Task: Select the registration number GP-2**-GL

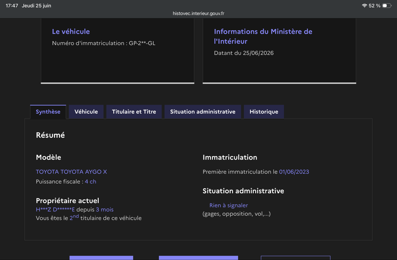Action: [x=142, y=43]
